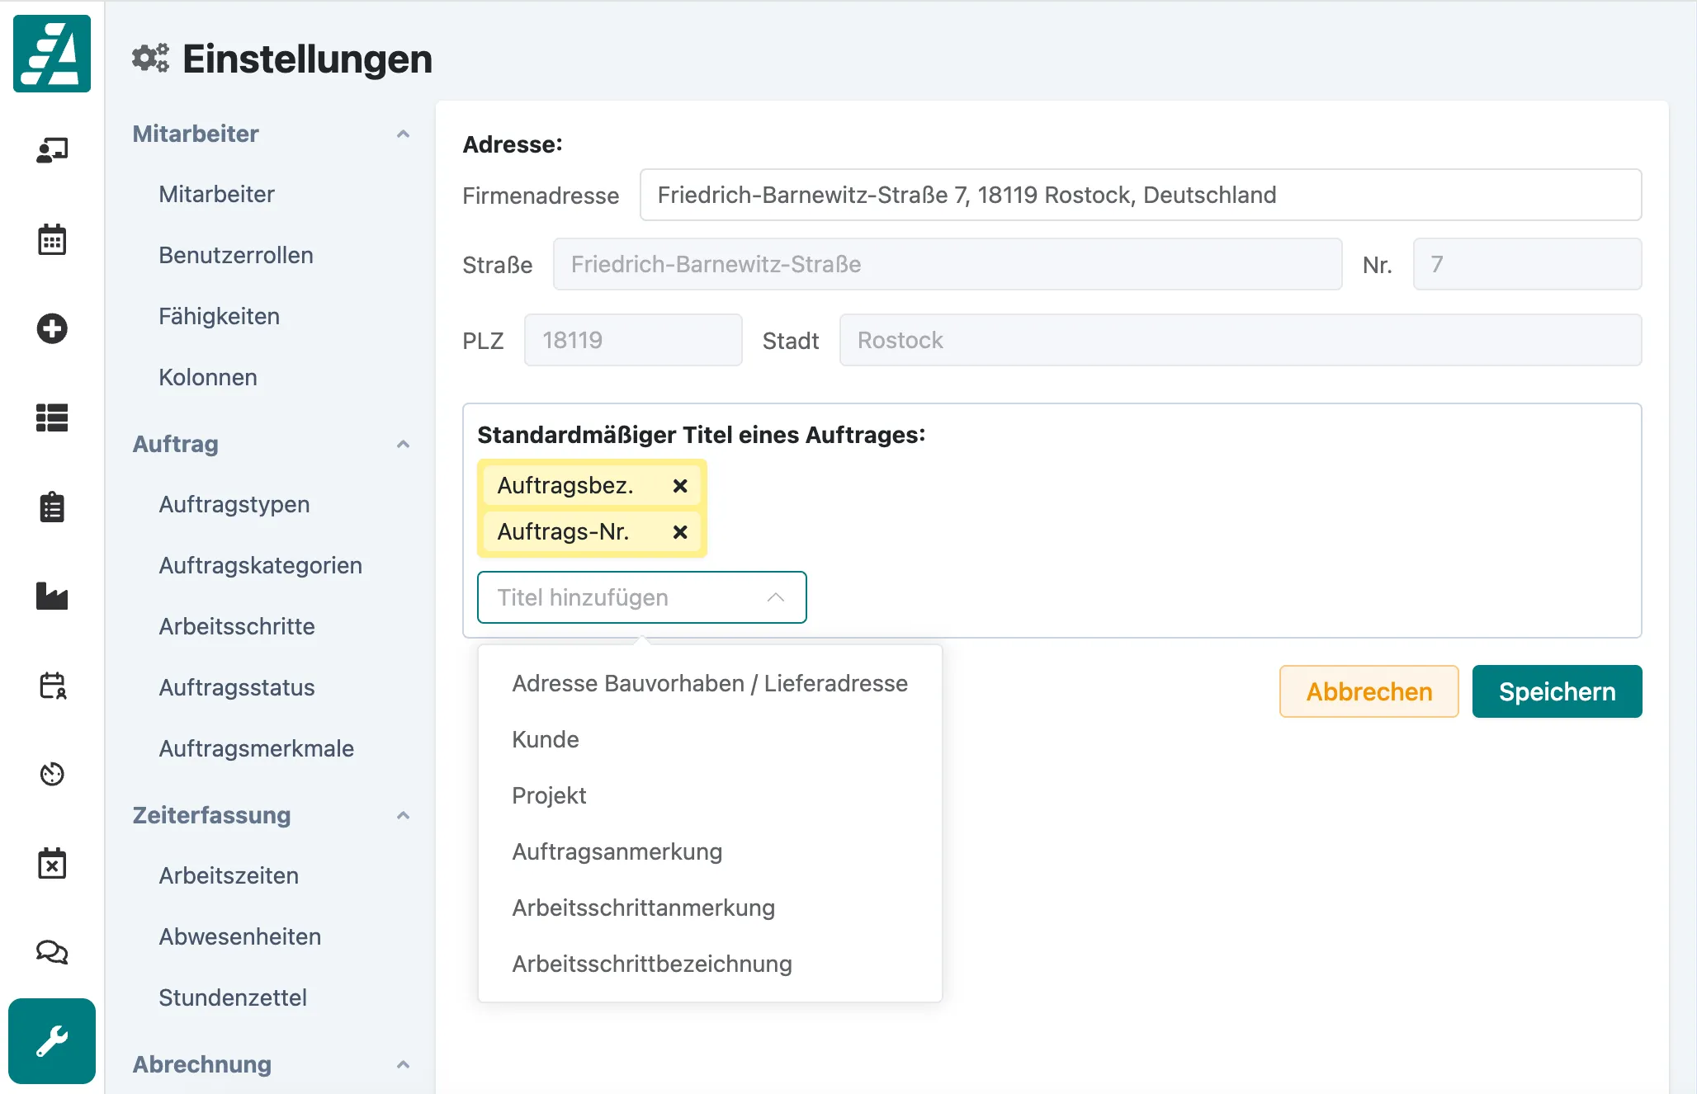
Task: Click the stopwatch time tracking icon
Action: [x=52, y=774]
